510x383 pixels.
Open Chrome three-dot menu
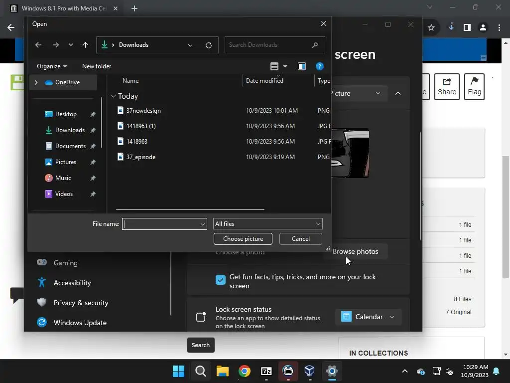coord(499,28)
